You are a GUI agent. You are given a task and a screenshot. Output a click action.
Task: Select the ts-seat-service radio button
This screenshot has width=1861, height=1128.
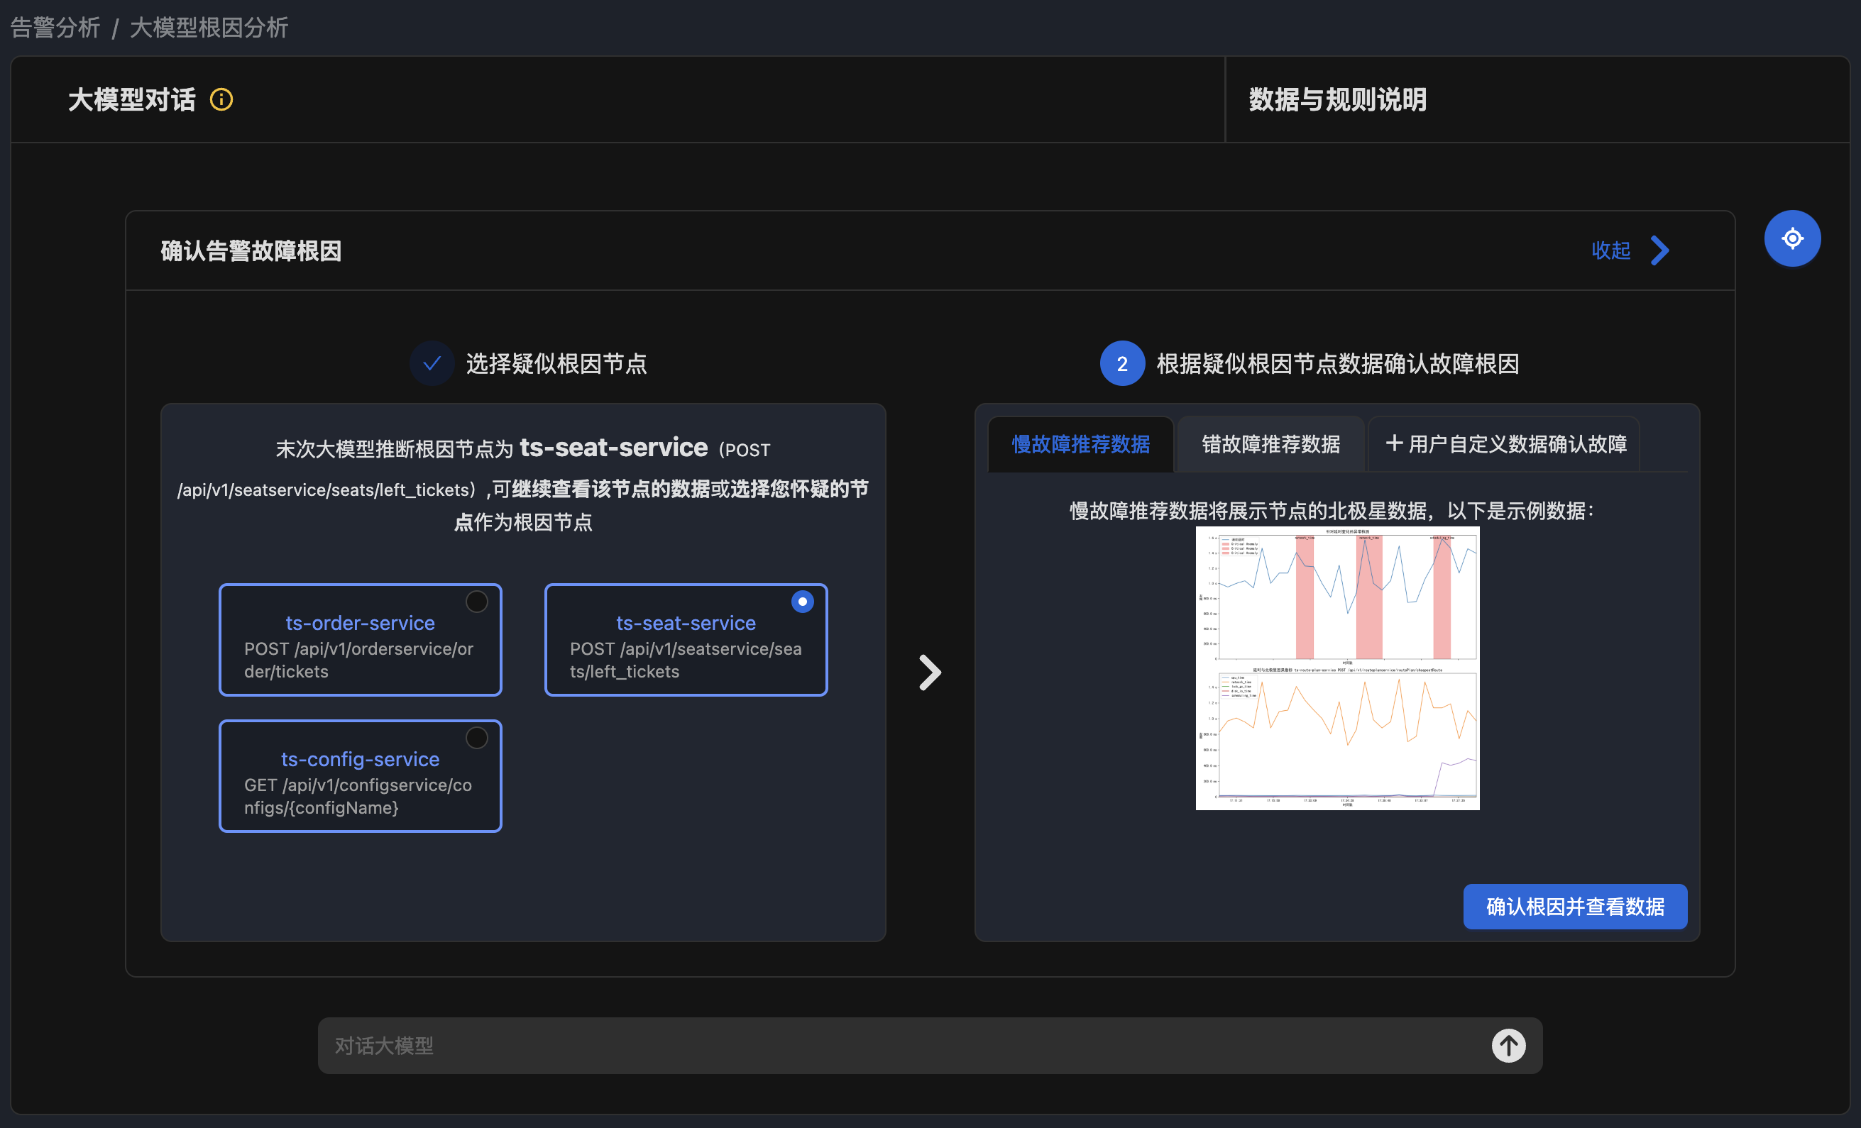tap(802, 602)
